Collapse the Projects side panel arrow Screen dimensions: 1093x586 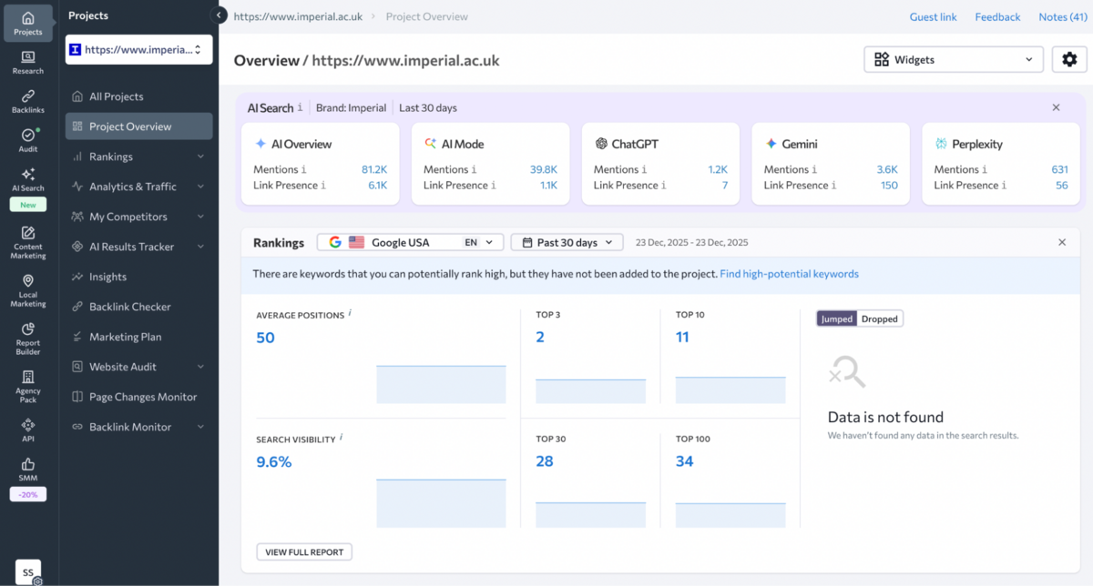coord(219,15)
